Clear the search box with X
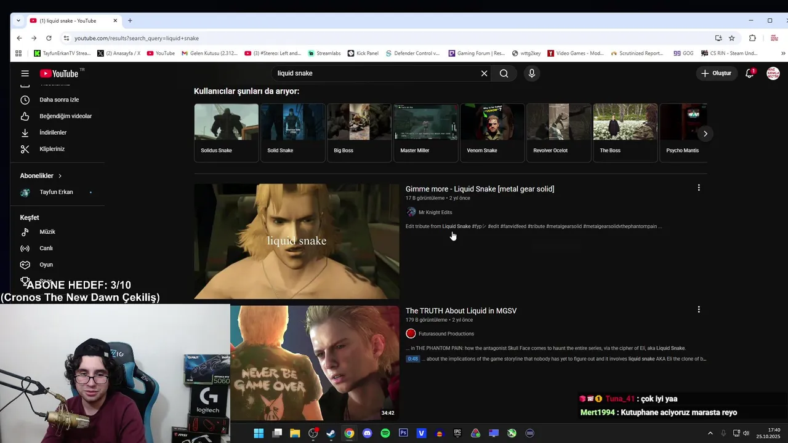This screenshot has height=443, width=788. [x=484, y=73]
